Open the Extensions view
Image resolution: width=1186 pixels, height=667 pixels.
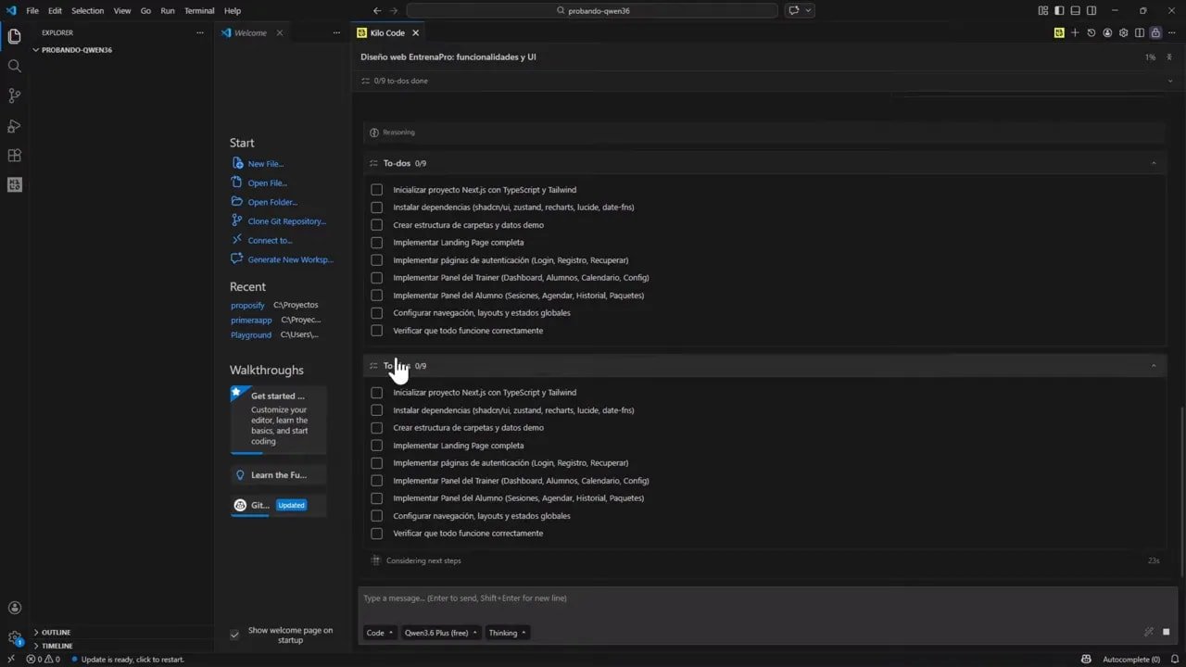(14, 155)
